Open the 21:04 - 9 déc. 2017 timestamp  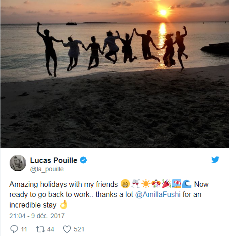pos(37,216)
